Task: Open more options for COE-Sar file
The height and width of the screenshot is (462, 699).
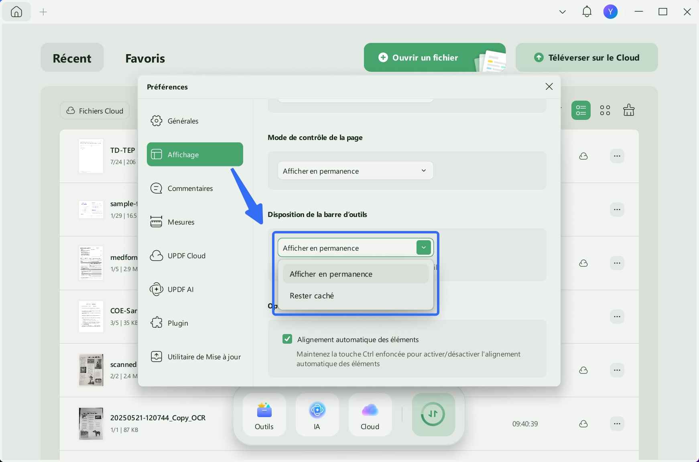Action: coord(617,316)
